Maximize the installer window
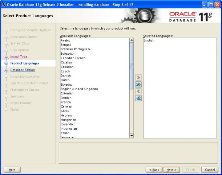The width and height of the screenshot is (222, 175). pos(211,5)
